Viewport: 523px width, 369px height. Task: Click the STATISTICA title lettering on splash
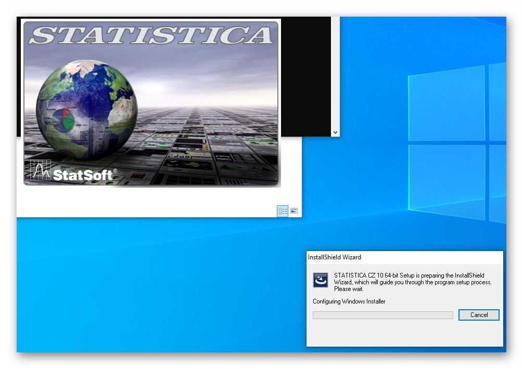(x=151, y=35)
